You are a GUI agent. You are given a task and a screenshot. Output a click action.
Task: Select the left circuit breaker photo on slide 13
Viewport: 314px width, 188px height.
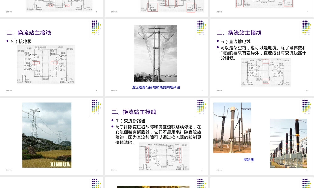click(232, 128)
